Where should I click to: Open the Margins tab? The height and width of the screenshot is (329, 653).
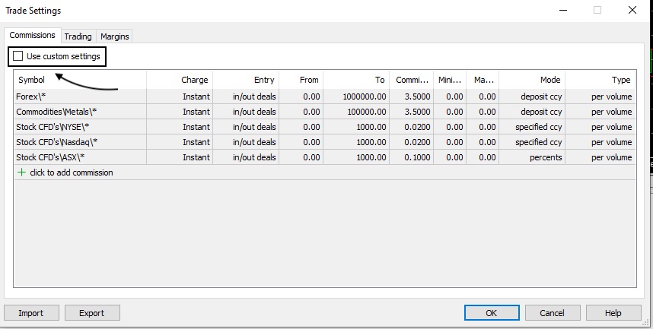tap(115, 36)
